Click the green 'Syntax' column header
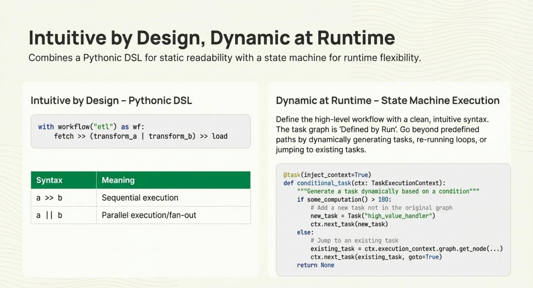The width and height of the screenshot is (533, 288). [49, 180]
